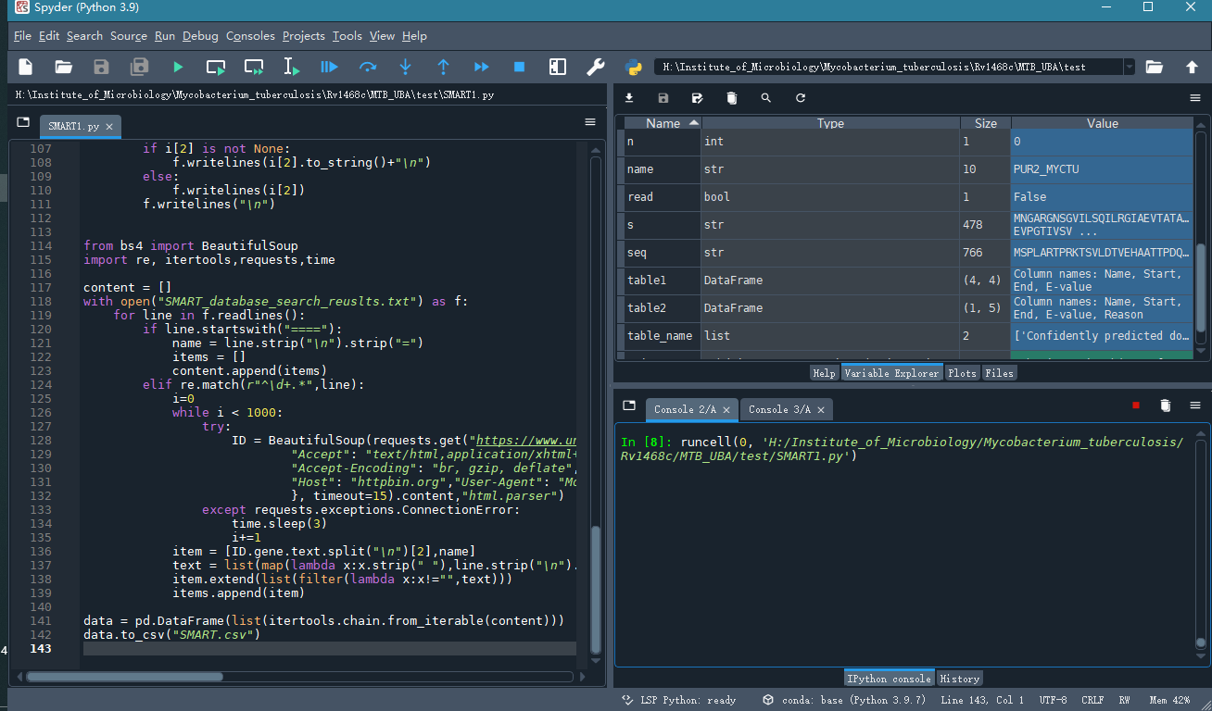Switch to the Plots pane
Image resolution: width=1212 pixels, height=711 pixels.
point(962,373)
